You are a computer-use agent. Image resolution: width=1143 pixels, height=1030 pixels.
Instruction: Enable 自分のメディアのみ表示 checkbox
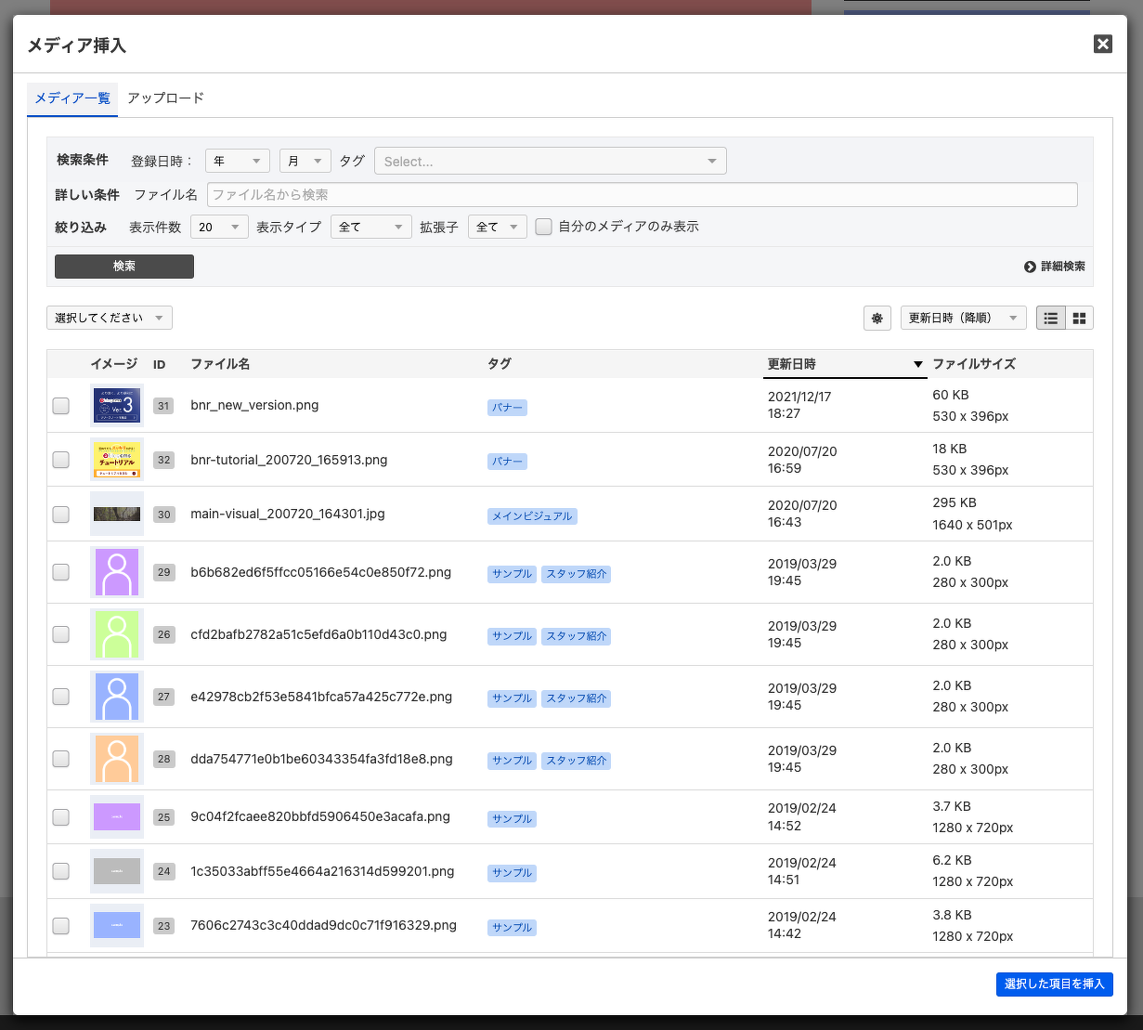[x=544, y=227]
